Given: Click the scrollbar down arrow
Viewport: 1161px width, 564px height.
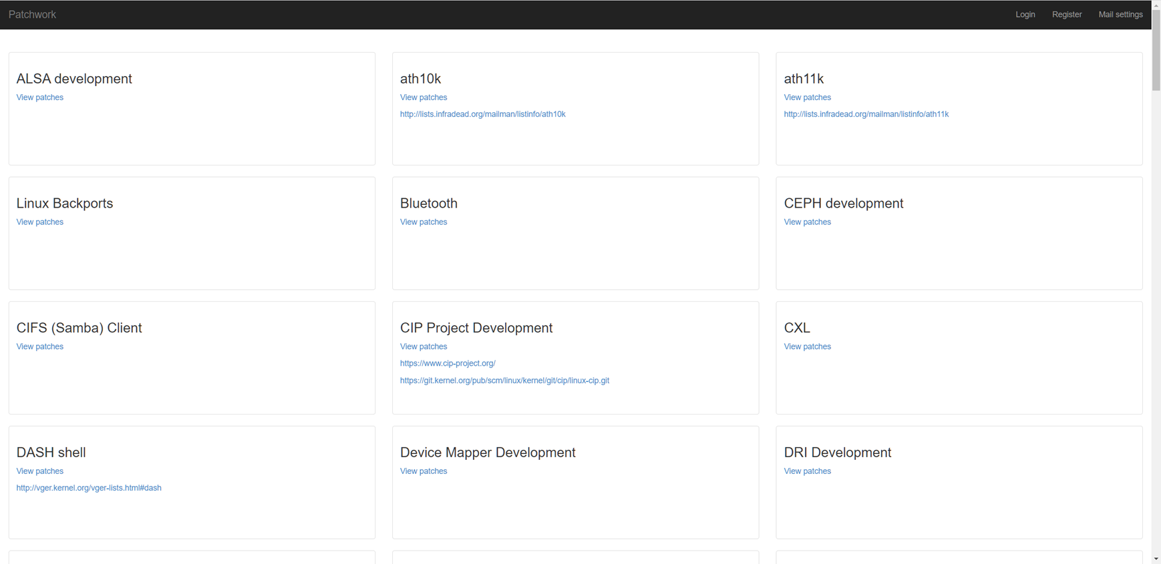Looking at the screenshot, I should pos(1156,559).
